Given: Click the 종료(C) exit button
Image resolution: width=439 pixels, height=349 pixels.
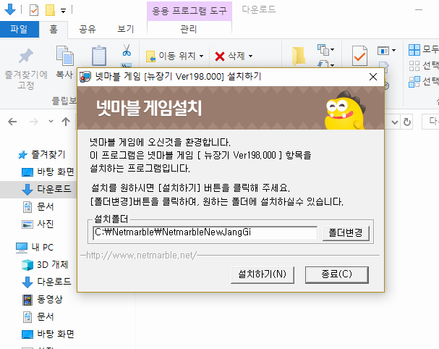Looking at the screenshot, I should coord(336,274).
